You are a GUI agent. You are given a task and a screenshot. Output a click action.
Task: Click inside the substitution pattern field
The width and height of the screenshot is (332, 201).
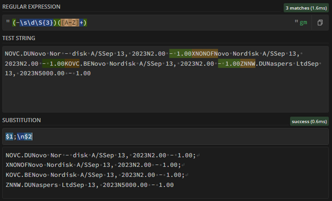[x=175, y=137]
